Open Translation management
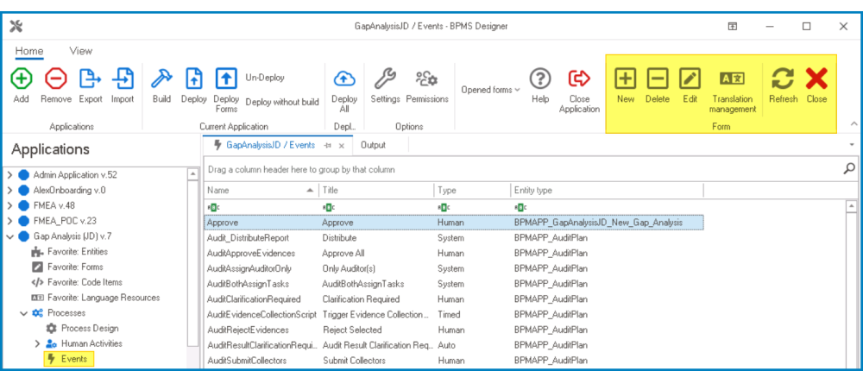 (733, 79)
